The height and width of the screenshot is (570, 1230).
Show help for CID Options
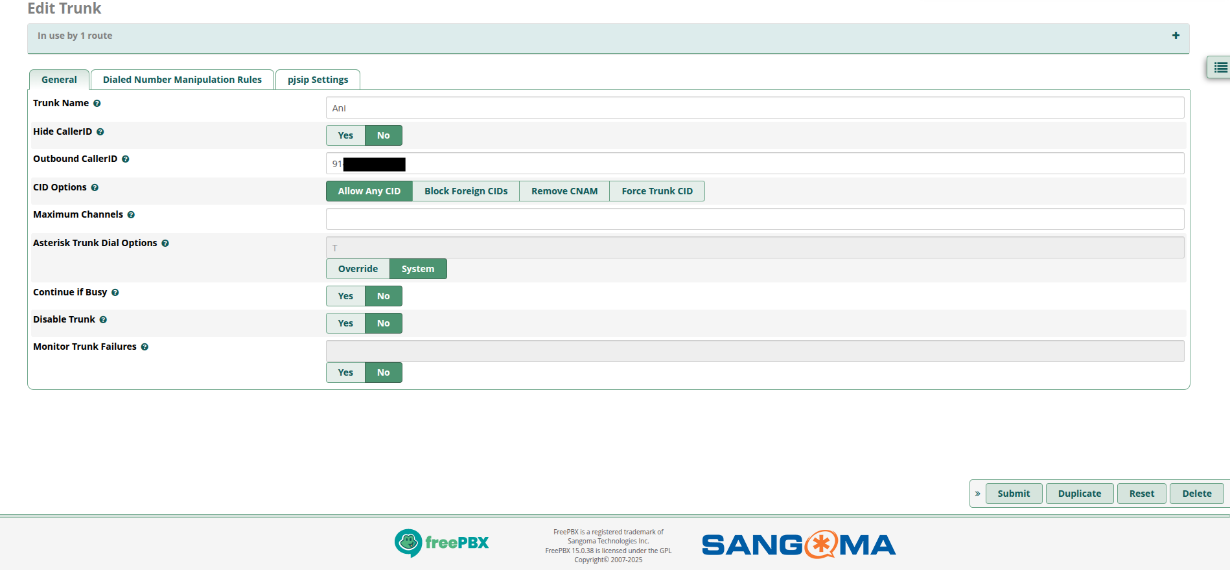pos(95,188)
